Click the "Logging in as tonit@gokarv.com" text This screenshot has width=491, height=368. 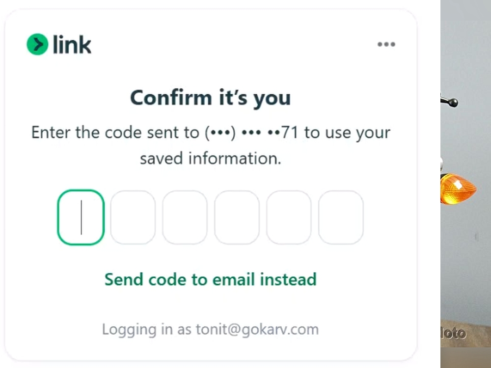211,330
